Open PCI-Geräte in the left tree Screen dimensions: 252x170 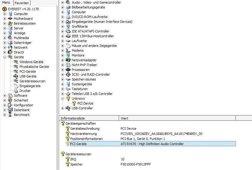pyautogui.click(x=28, y=71)
